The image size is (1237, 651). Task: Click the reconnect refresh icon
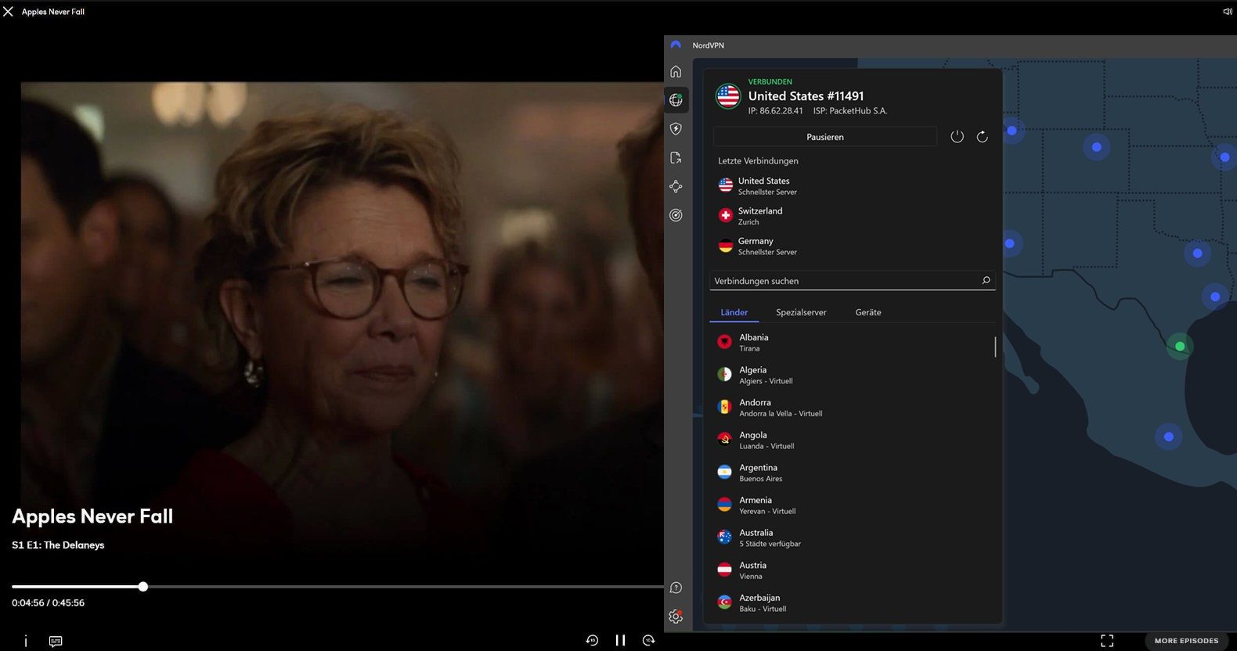coord(982,137)
